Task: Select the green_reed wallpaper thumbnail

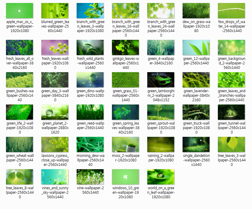Action: click(x=90, y=112)
